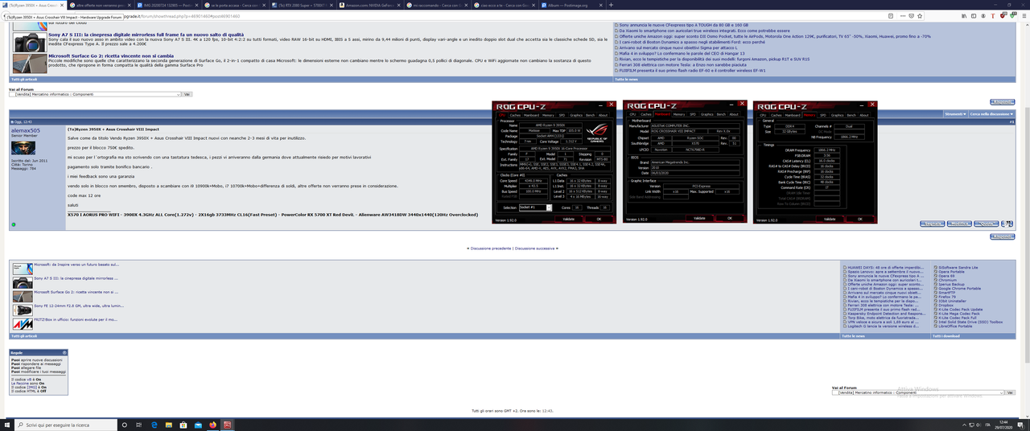The width and height of the screenshot is (1030, 431).
Task: View CPU-Z Mainboard tab screenshot image
Action: pos(686,163)
